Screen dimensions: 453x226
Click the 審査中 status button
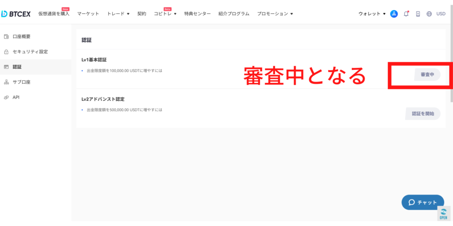(x=427, y=75)
